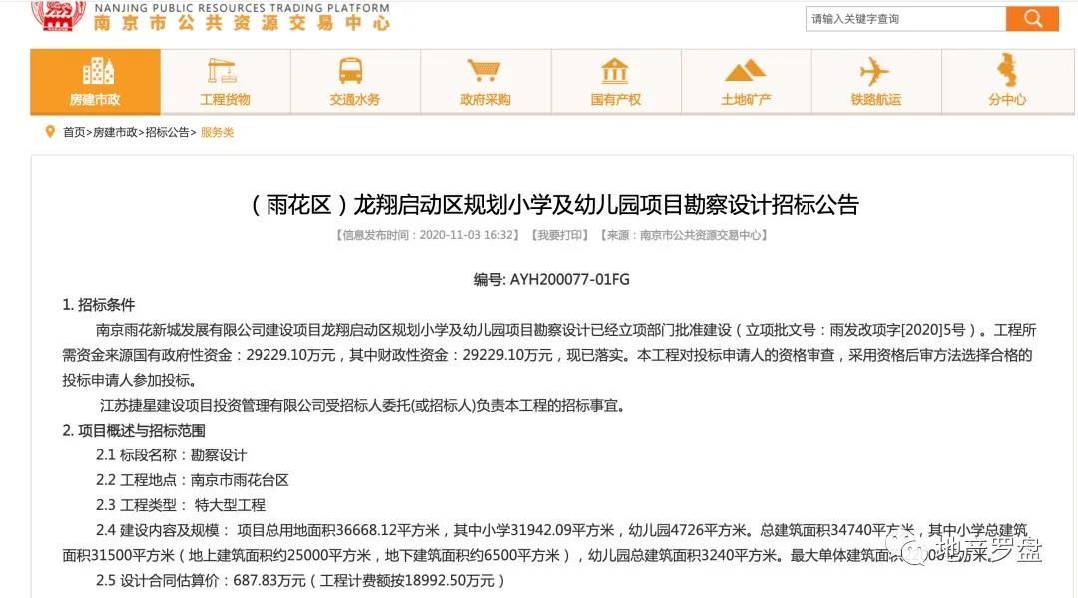Click the announcement title heading
The height and width of the screenshot is (598, 1078).
[x=553, y=205]
